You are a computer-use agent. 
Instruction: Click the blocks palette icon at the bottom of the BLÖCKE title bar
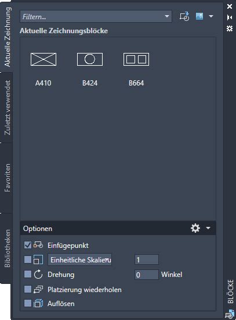pos(230,314)
